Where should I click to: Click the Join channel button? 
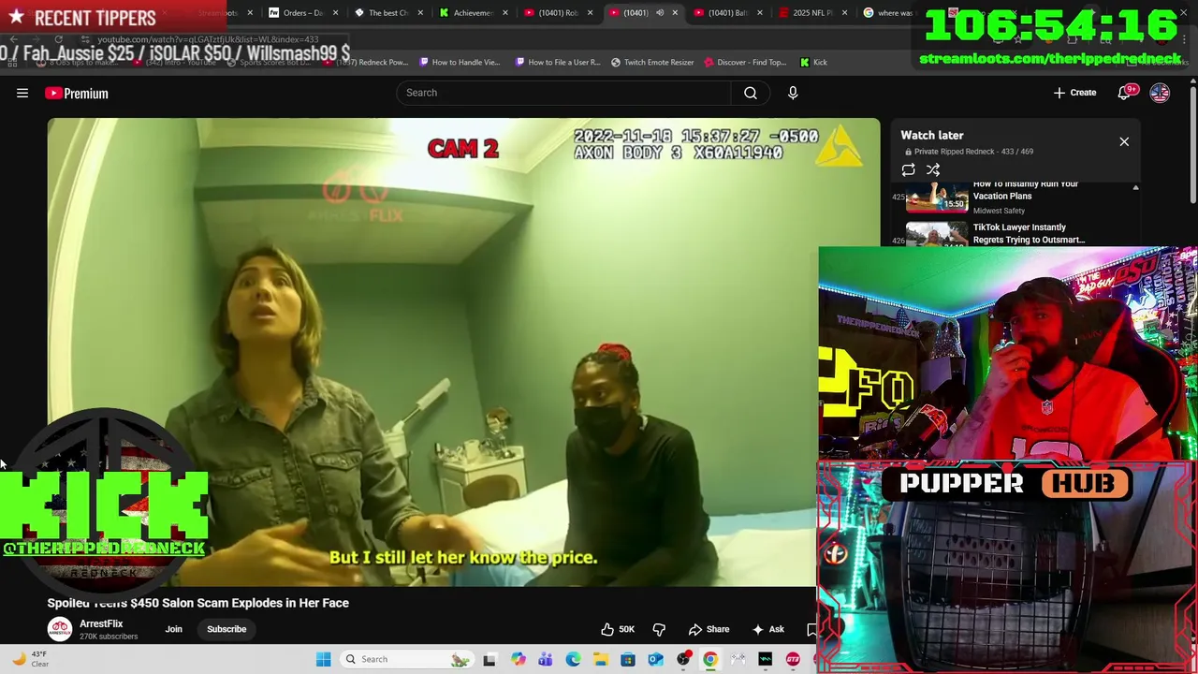coord(173,629)
